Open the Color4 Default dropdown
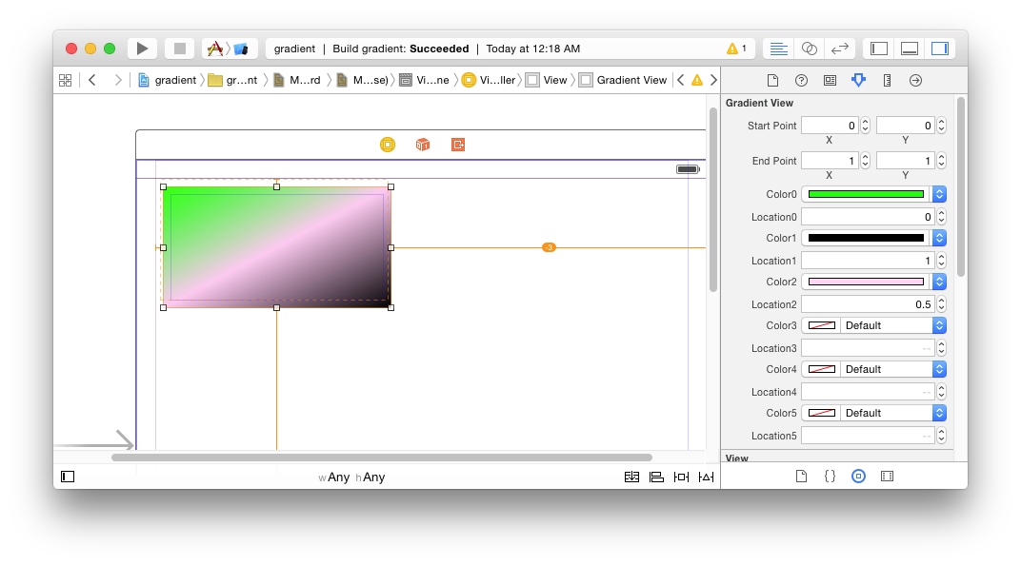Image resolution: width=1021 pixels, height=565 pixels. point(892,369)
